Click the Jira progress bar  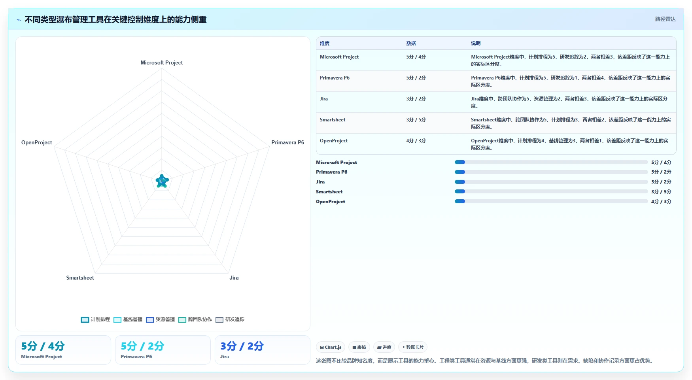click(x=551, y=182)
